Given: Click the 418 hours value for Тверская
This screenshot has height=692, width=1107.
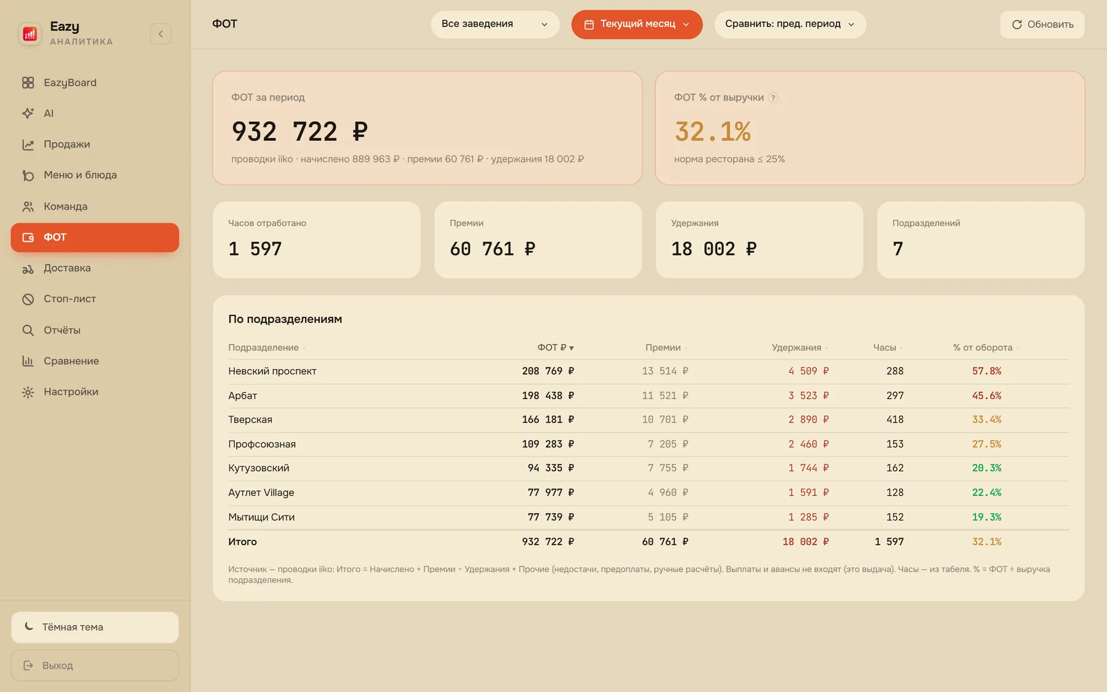Looking at the screenshot, I should coord(895,420).
